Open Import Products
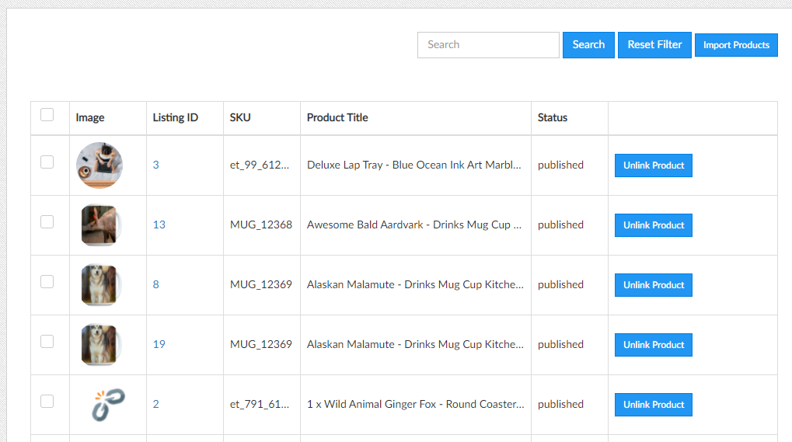 [x=736, y=45]
